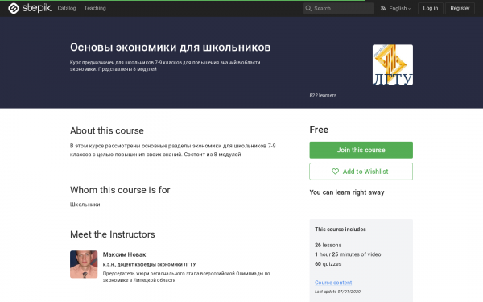Click Add to Wishlist button

click(x=361, y=172)
